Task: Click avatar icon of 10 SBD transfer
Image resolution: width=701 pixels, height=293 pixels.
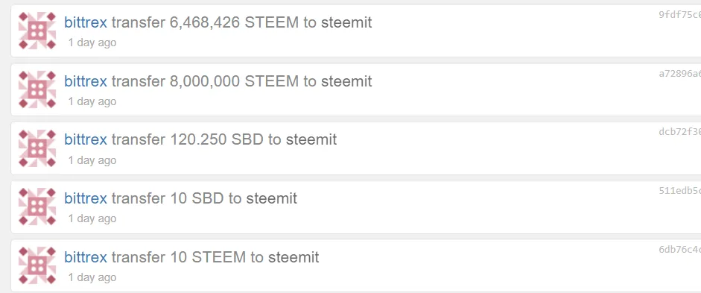Action: (x=37, y=207)
